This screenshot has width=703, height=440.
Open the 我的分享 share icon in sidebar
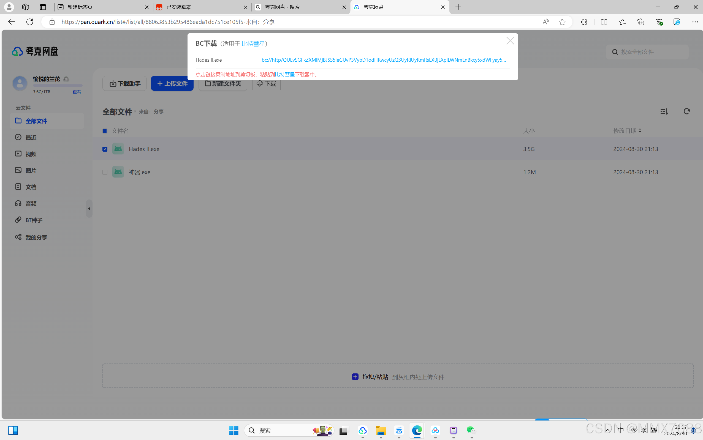pos(18,237)
